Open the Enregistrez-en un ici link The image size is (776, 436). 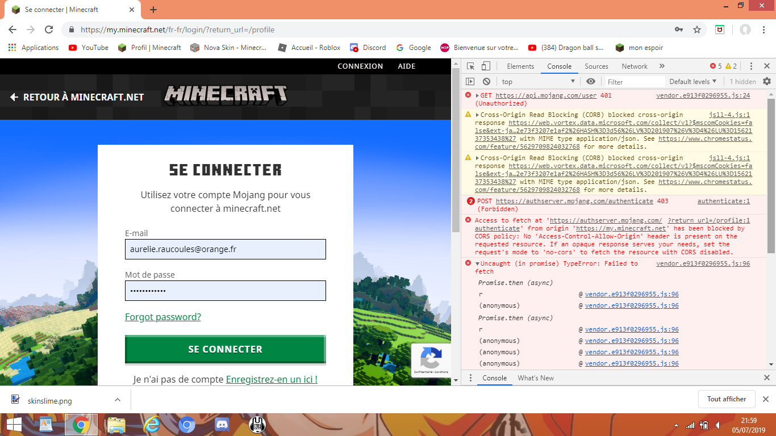point(272,379)
